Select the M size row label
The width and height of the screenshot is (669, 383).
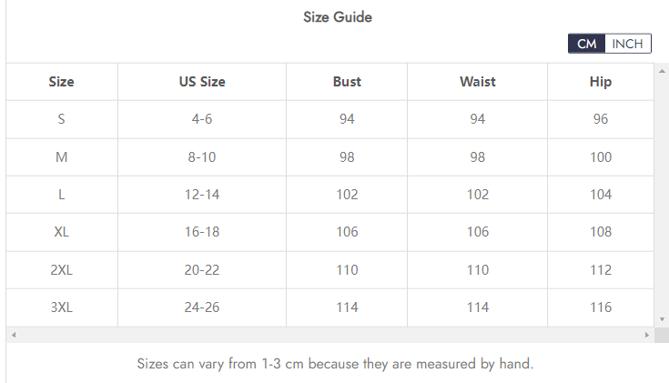click(62, 157)
